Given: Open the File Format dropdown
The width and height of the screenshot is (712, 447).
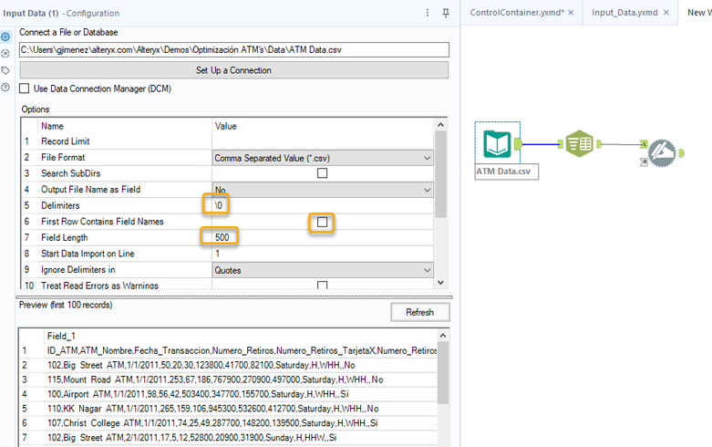Looking at the screenshot, I should click(x=323, y=158).
